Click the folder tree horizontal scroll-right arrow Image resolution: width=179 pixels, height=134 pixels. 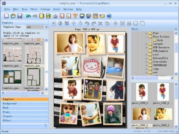click(172, 78)
